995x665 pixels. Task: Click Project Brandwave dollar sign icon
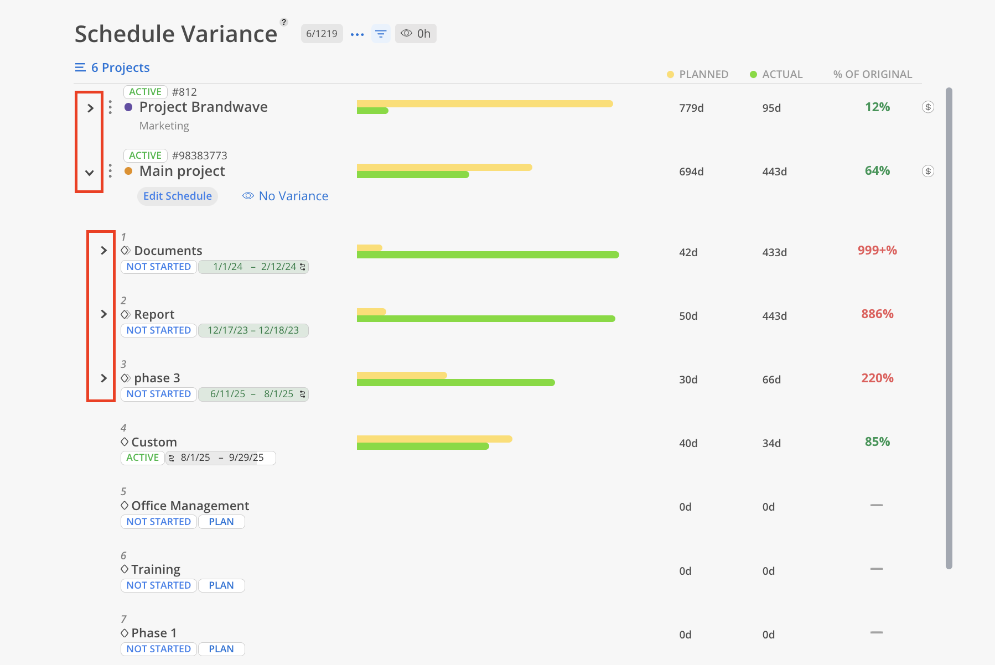point(928,107)
